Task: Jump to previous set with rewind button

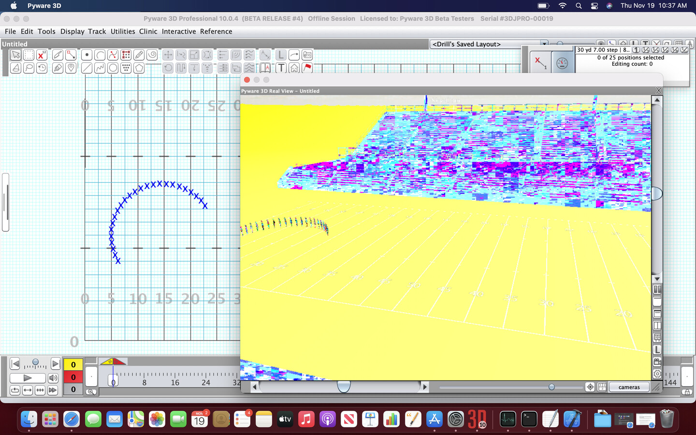Action: point(15,363)
